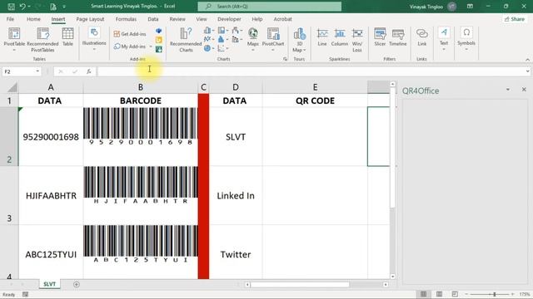Save the workbook from Quick Access toolbar
Viewport: 533px width, 299px height.
[11, 7]
